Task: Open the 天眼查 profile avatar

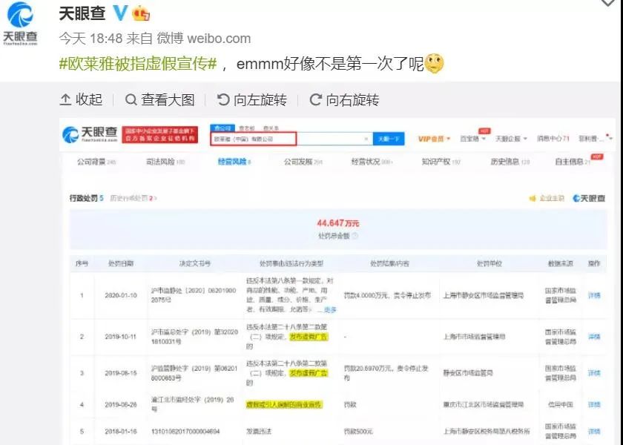Action: click(x=20, y=24)
